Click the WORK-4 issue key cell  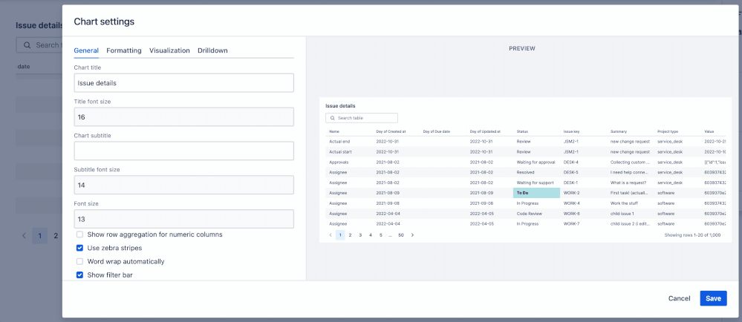[571, 203]
